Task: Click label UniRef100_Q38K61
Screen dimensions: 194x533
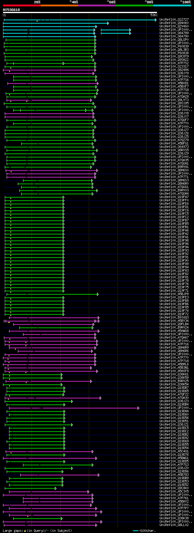Action: click(x=174, y=374)
